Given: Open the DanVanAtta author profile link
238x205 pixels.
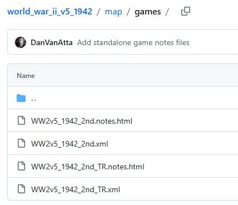Looking at the screenshot, I should (52, 42).
